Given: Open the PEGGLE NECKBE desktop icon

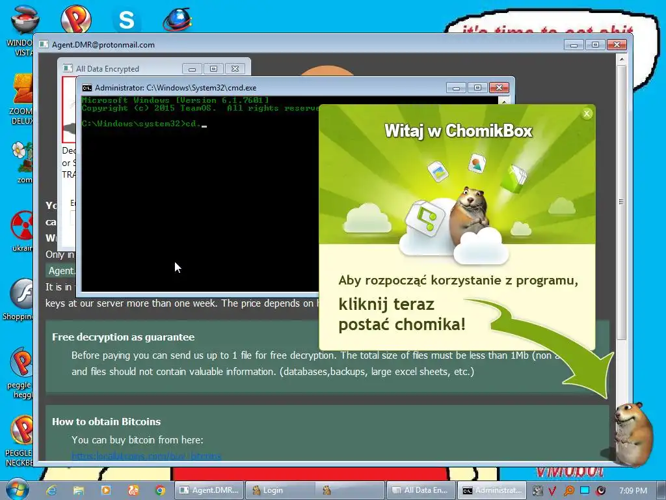Looking at the screenshot, I should 20,441.
